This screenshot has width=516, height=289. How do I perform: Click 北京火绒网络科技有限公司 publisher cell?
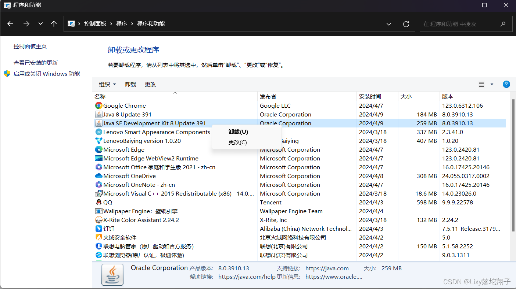pos(293,237)
